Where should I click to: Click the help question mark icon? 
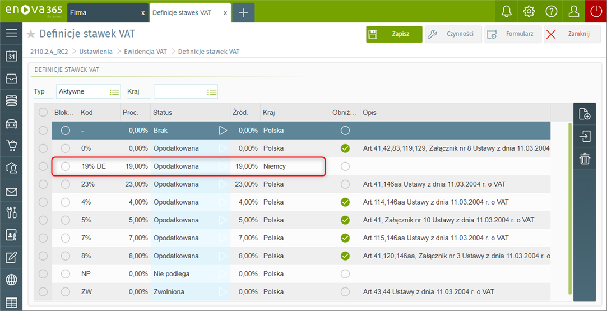click(551, 12)
